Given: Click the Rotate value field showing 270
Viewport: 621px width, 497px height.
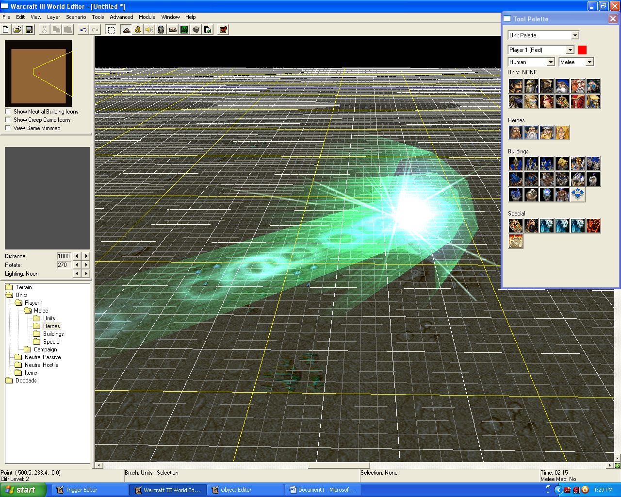Looking at the screenshot, I should pyautogui.click(x=64, y=265).
